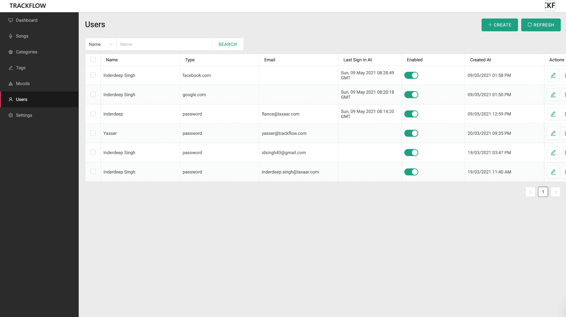This screenshot has height=317, width=566.
Task: Check the inderdeep.singh@laxaar.com row checkbox
Action: click(93, 172)
